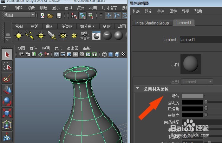
Task: Create a point light from shelf
Action: pyautogui.click(x=41, y=36)
